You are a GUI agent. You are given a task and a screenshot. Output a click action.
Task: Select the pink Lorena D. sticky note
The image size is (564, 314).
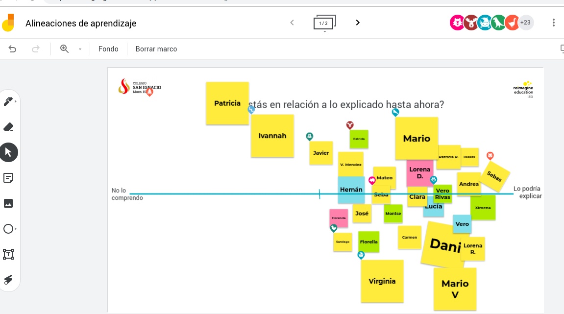click(x=420, y=172)
